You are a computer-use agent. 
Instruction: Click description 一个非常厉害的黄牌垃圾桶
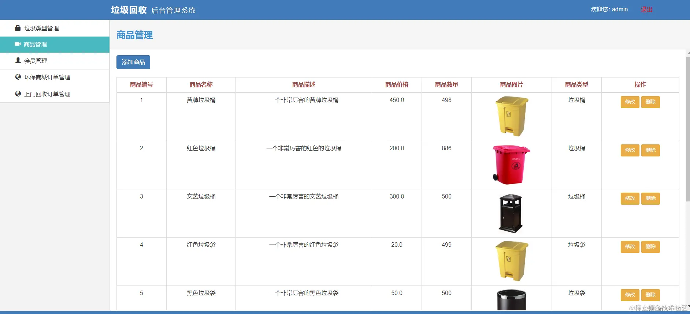click(x=304, y=100)
